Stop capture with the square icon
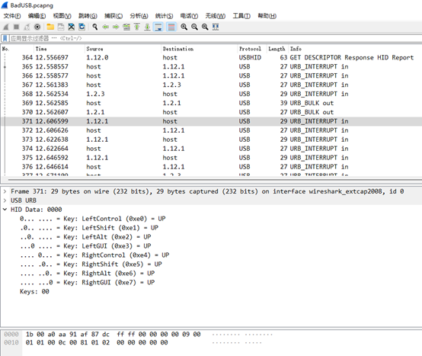The image size is (422, 356). (16, 27)
